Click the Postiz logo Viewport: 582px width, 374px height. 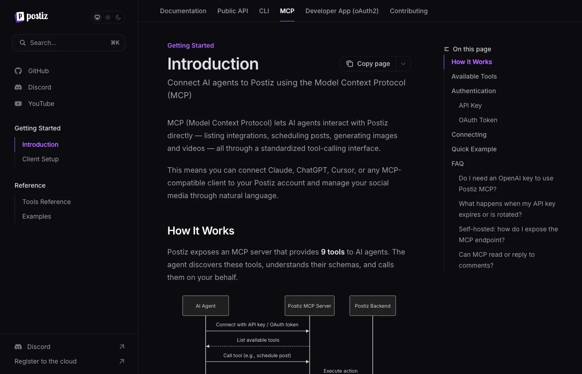click(x=31, y=17)
